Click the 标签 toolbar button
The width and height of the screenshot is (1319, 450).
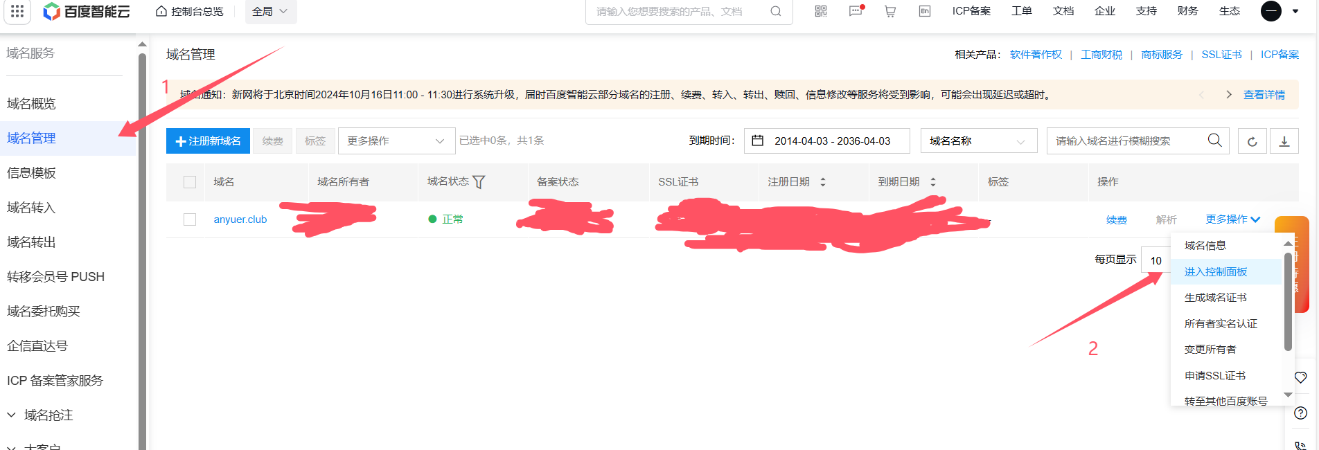tap(315, 141)
